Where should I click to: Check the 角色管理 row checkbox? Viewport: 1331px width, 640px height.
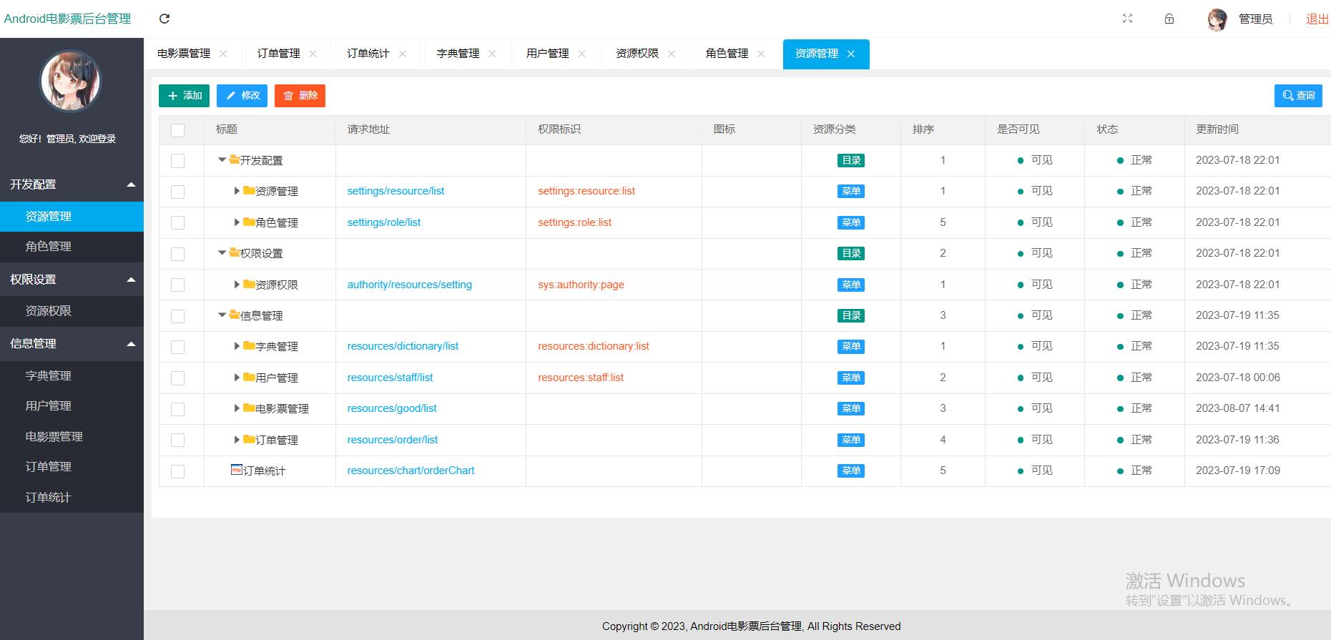178,223
